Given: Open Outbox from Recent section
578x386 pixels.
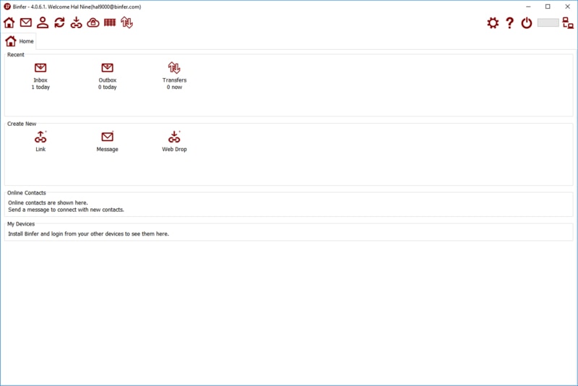Looking at the screenshot, I should point(107,76).
